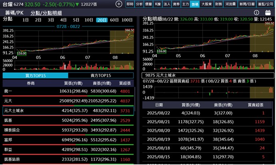This screenshot has height=165, width=276.
Task: Choose the 60日 period option
Action: point(114,20)
